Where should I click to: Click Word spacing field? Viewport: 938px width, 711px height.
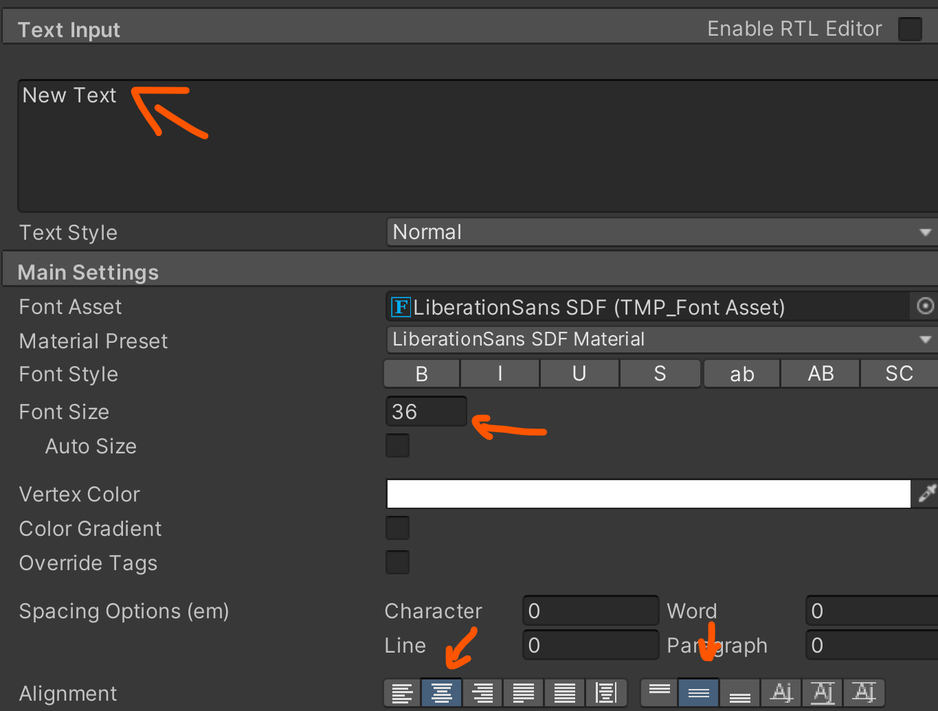tap(872, 610)
